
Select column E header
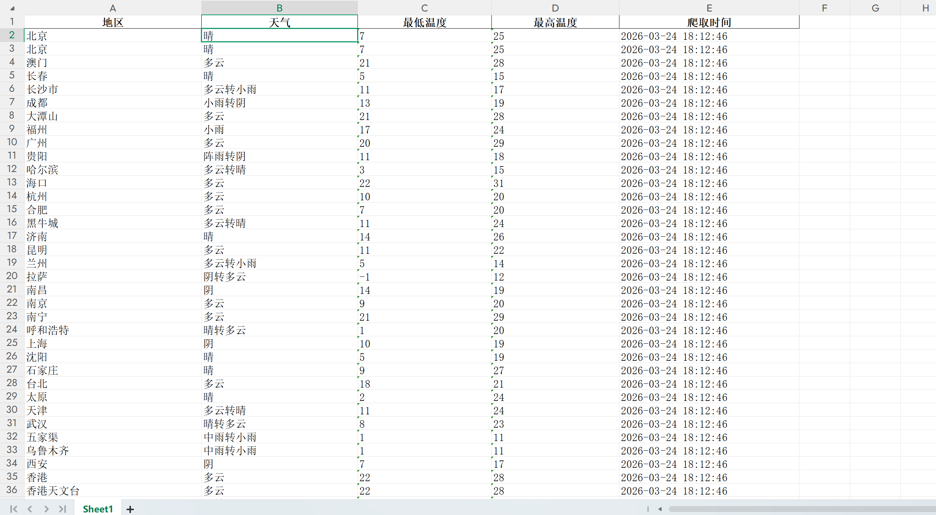[709, 8]
